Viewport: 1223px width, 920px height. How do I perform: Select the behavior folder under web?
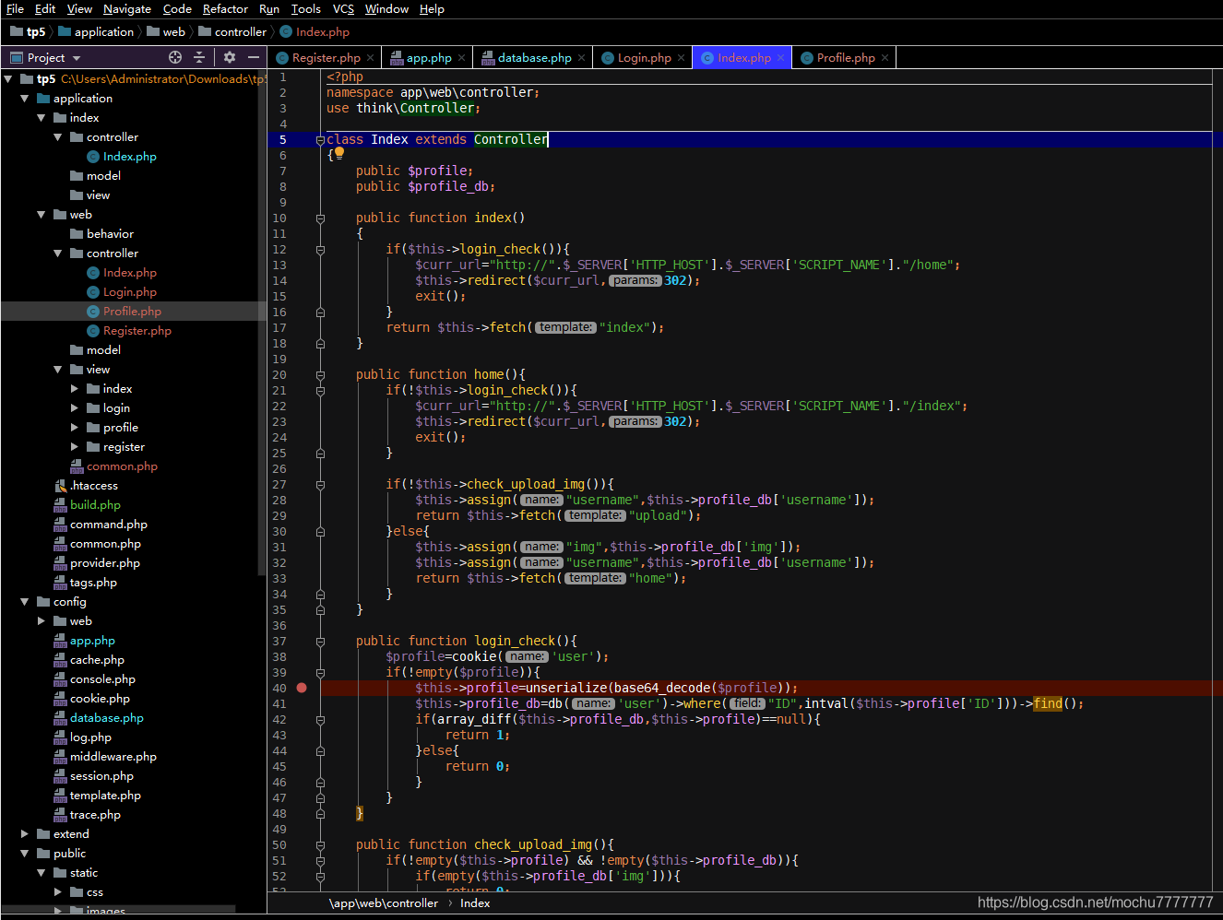[110, 234]
